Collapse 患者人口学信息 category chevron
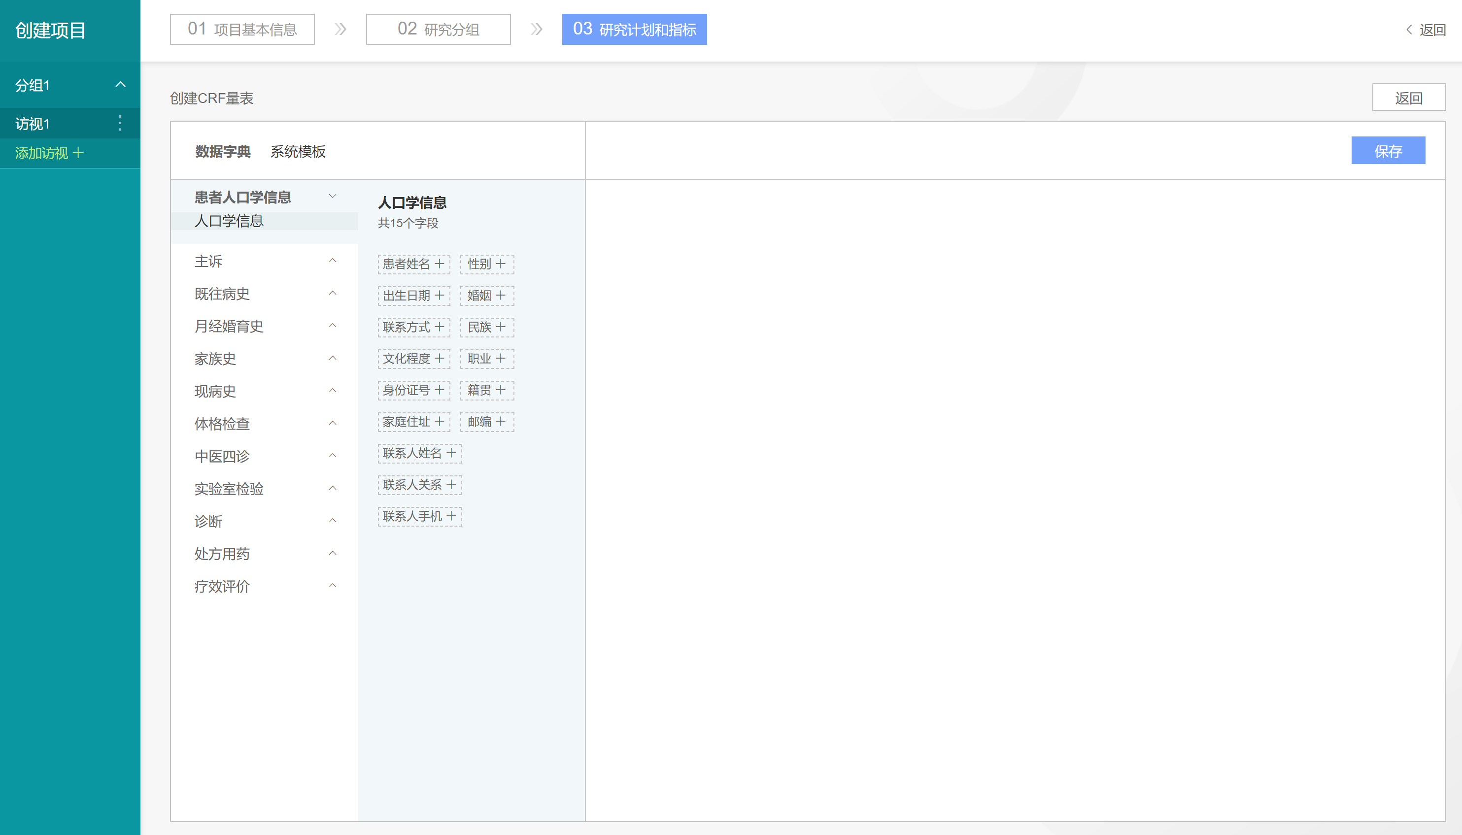1462x835 pixels. point(333,196)
